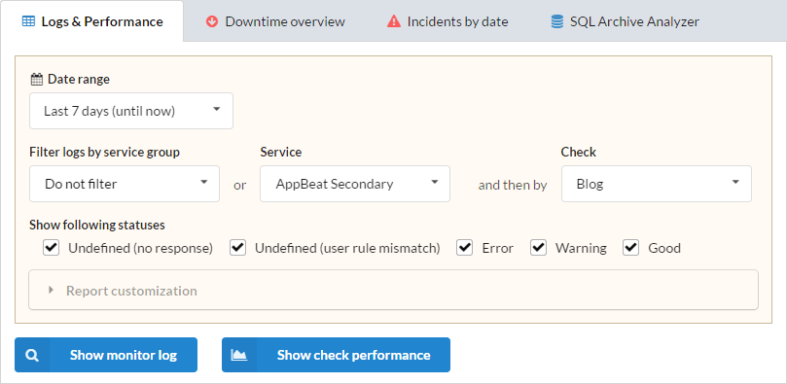Click the table icon on Logs & Performance tab
This screenshot has height=384, width=787.
[28, 21]
